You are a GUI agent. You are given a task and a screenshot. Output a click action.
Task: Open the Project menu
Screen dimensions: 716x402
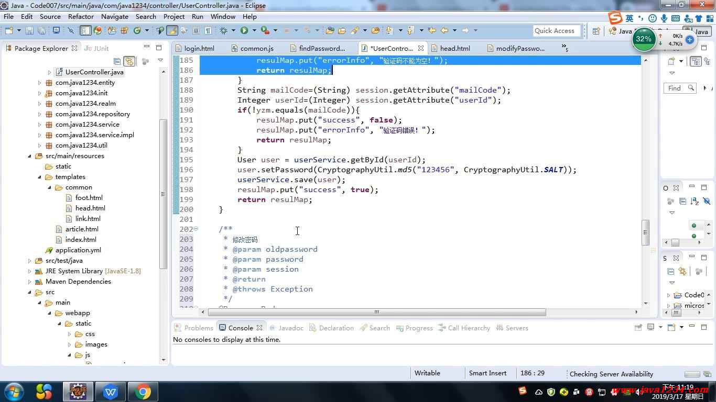pyautogui.click(x=174, y=16)
